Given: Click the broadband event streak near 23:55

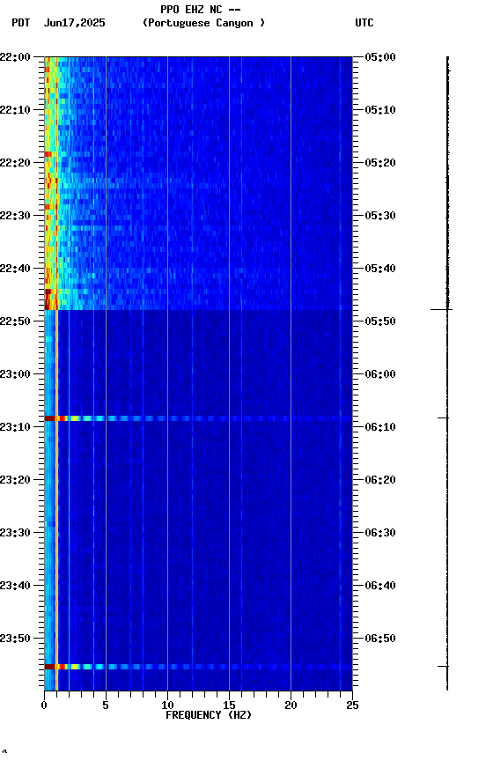Looking at the screenshot, I should click(x=198, y=667).
